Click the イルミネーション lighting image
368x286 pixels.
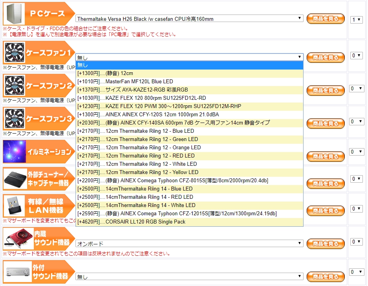point(14,151)
